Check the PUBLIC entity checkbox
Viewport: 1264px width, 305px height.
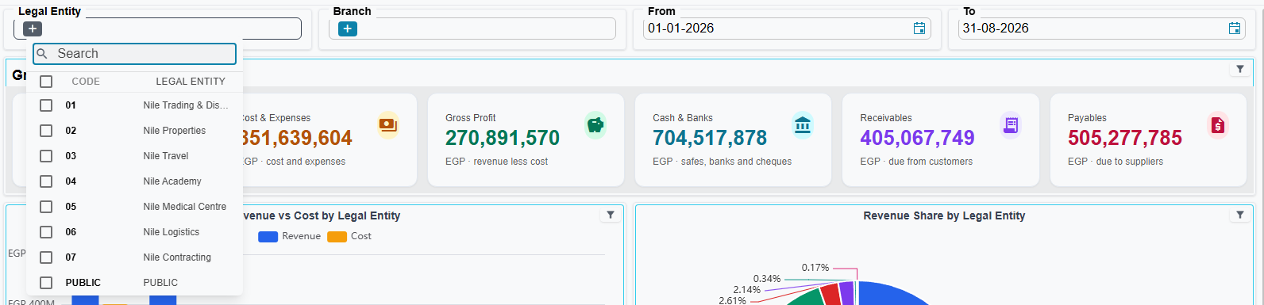pyautogui.click(x=46, y=283)
